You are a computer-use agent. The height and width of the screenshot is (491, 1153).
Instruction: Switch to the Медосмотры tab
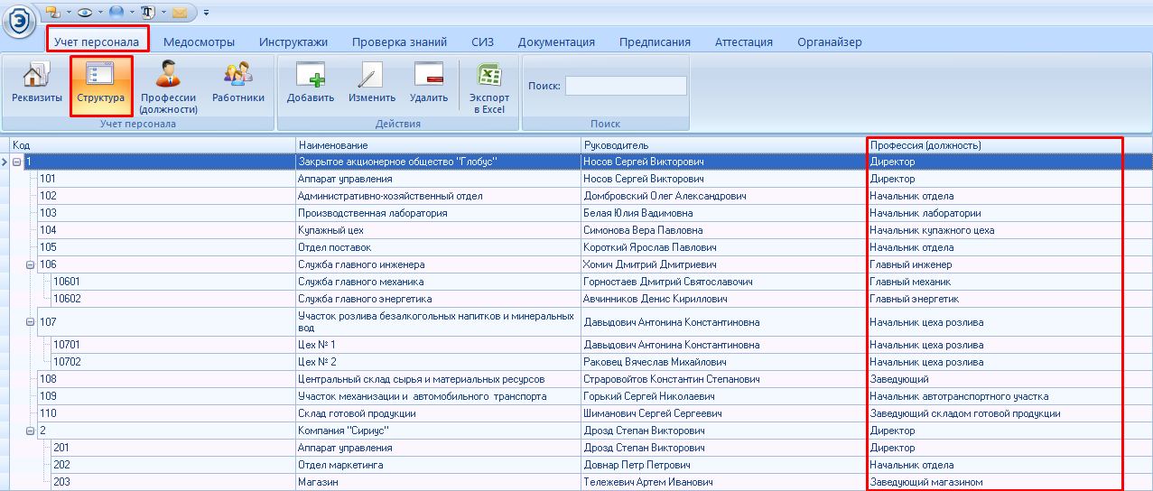coord(199,42)
